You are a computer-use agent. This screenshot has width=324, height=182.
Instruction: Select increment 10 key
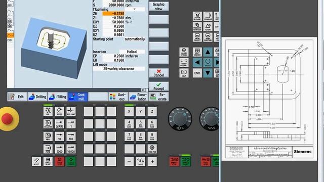(59, 136)
